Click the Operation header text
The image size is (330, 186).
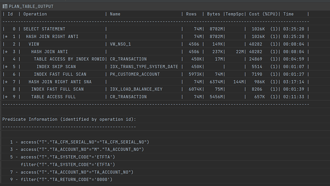tap(35, 14)
